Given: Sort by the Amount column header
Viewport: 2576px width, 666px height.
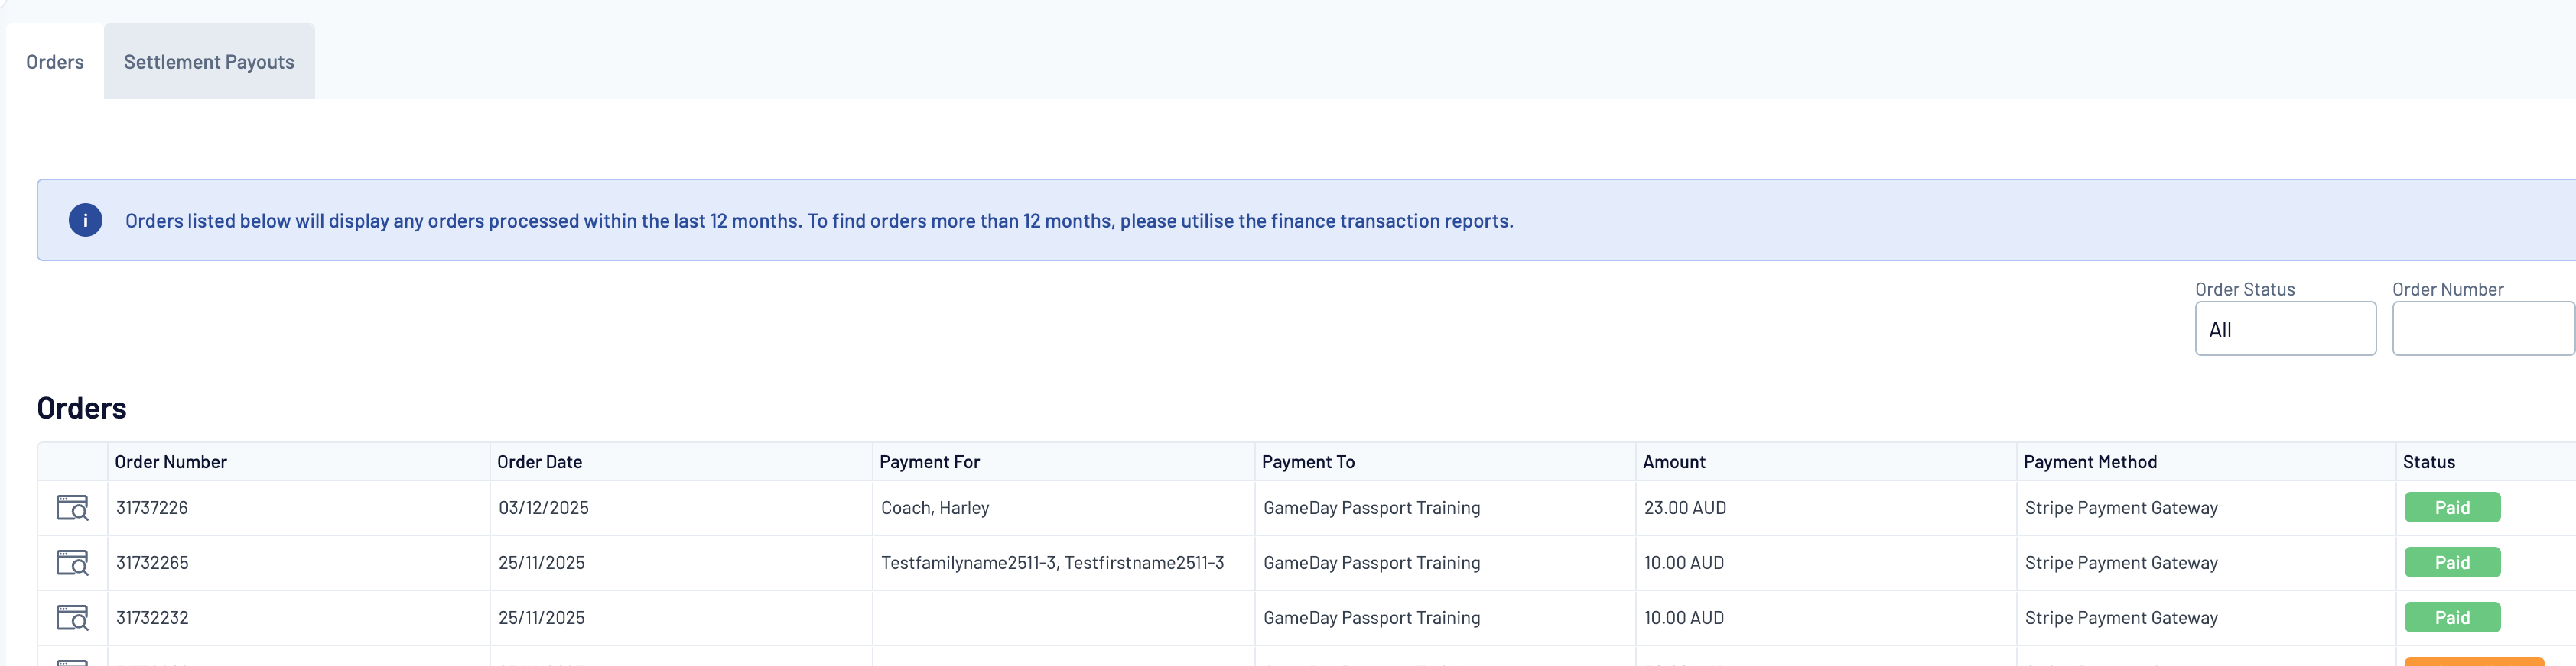Looking at the screenshot, I should pos(1674,462).
